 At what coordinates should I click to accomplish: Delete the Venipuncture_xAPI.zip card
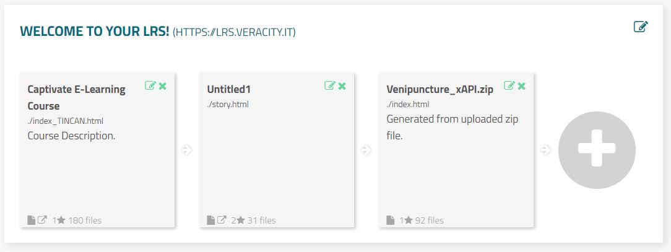[x=522, y=86]
